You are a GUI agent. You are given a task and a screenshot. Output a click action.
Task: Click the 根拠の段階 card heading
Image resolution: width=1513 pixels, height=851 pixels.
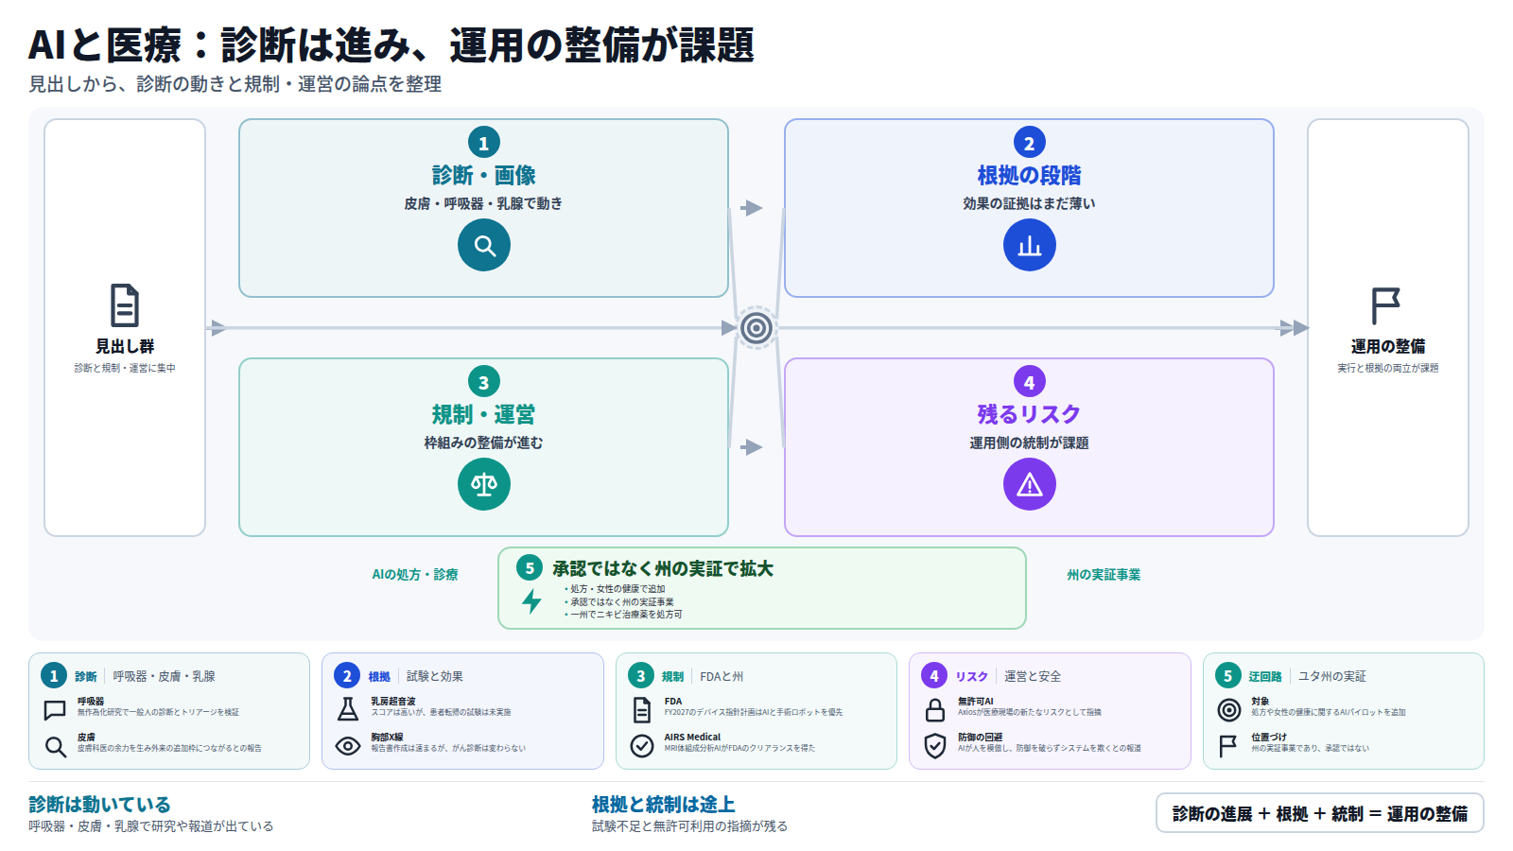click(x=1030, y=175)
